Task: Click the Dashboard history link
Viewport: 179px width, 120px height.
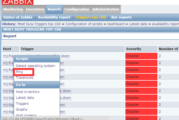Action: point(116,24)
